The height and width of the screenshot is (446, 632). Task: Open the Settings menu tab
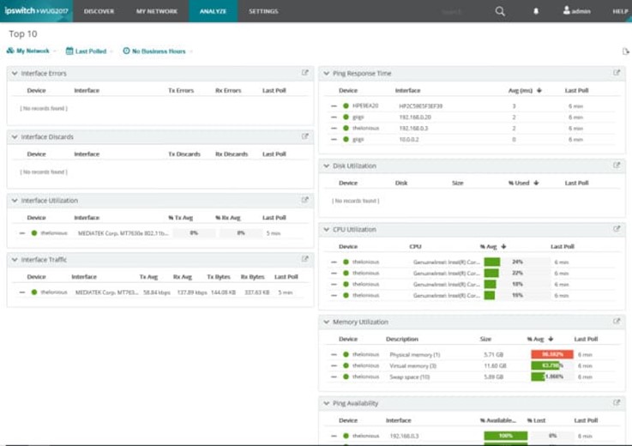pos(263,11)
